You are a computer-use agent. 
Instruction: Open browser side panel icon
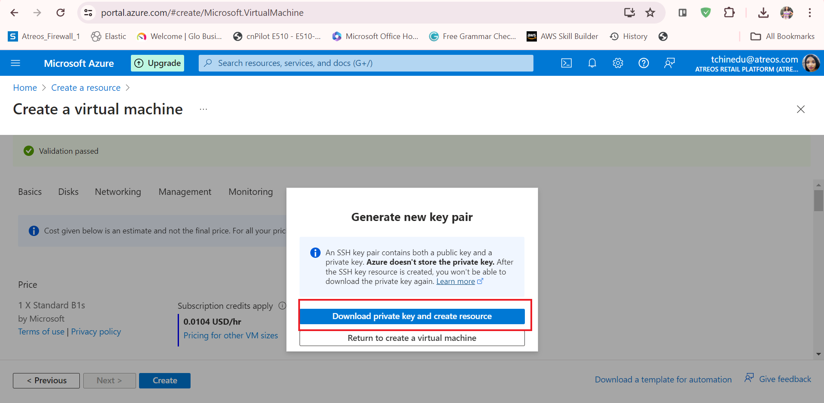(x=682, y=13)
